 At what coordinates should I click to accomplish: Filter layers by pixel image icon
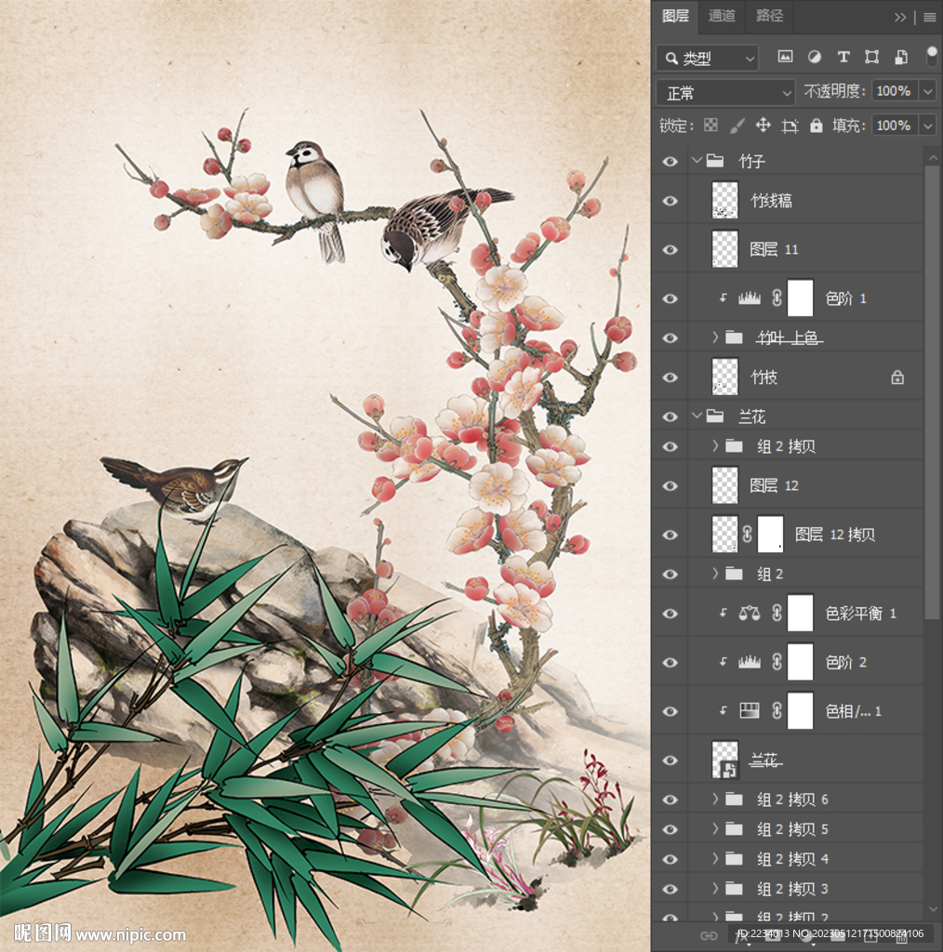785,57
